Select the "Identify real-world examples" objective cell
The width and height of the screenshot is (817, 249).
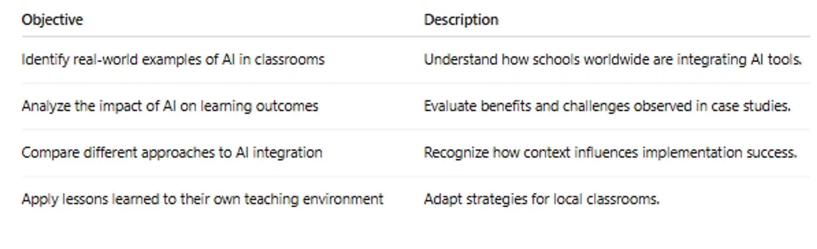(x=173, y=60)
